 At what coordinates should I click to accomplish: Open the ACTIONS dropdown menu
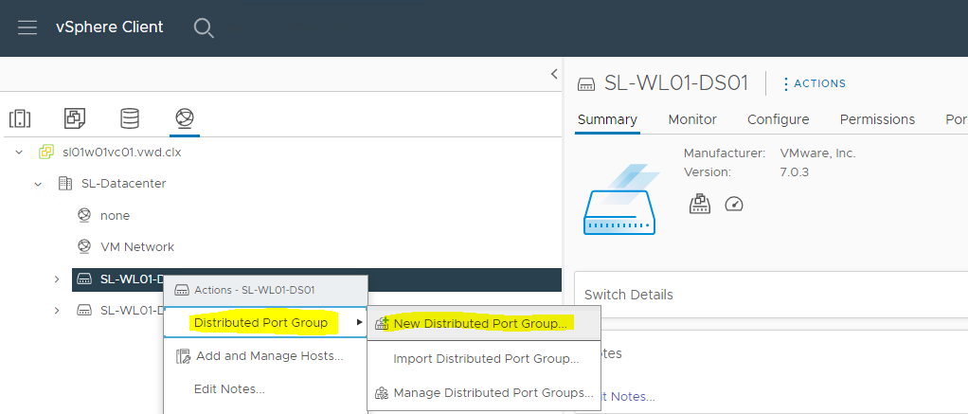pyautogui.click(x=814, y=83)
